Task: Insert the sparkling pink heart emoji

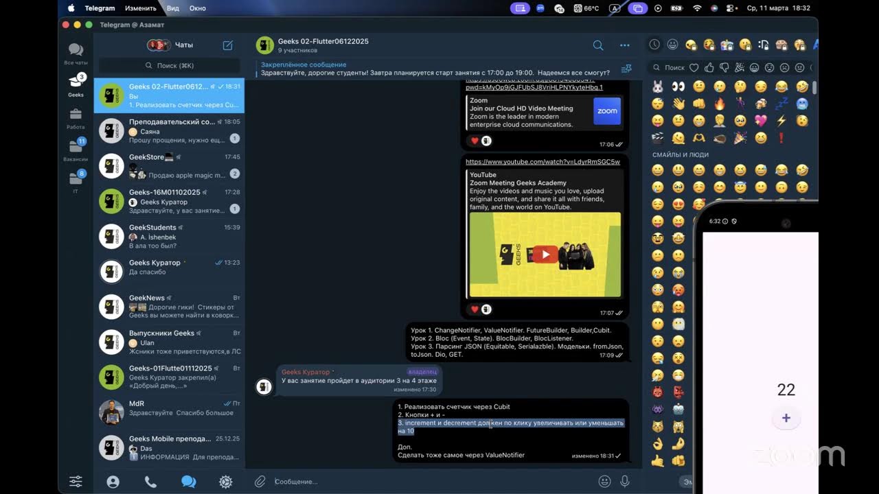Action: click(760, 121)
